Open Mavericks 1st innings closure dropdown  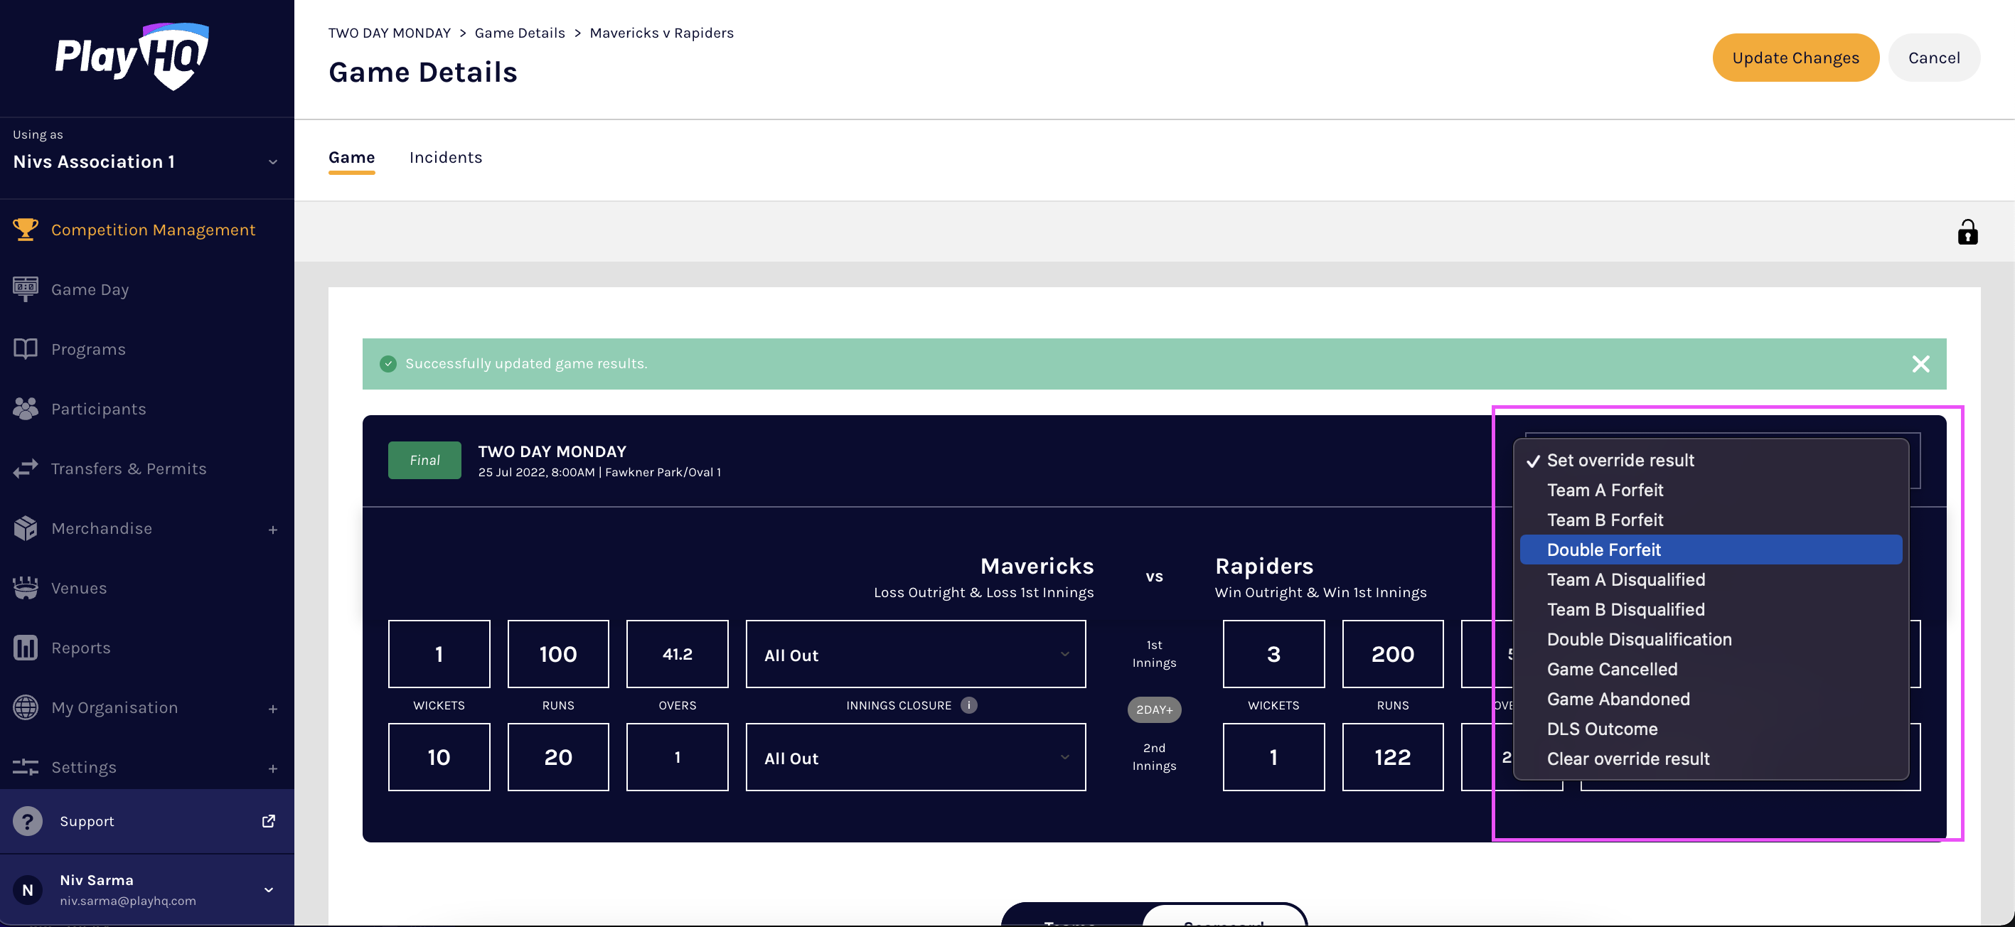pos(915,654)
